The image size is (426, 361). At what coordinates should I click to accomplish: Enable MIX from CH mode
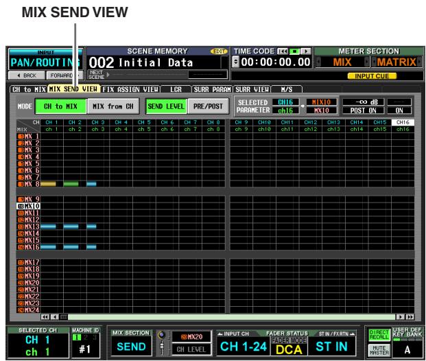point(113,106)
